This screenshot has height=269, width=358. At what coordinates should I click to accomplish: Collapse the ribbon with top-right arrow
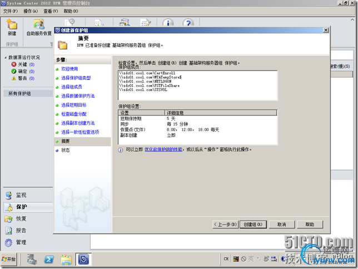tap(352, 20)
